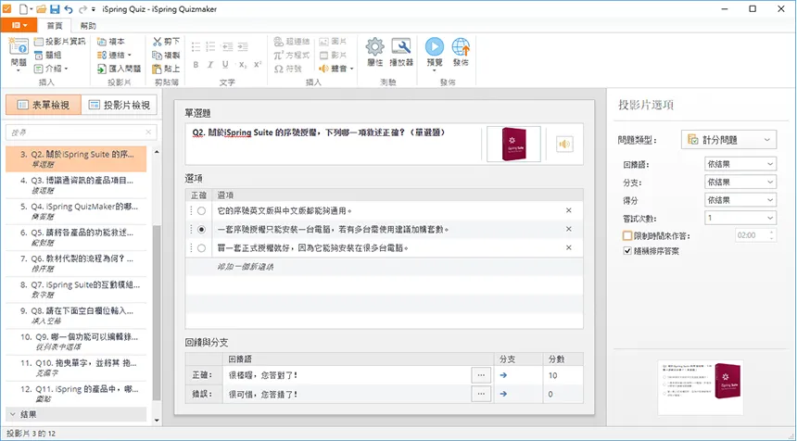Click the branch arrow in the 正確 row

[x=503, y=375]
